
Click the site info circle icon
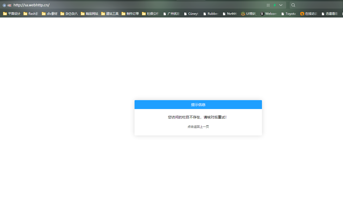point(4,5)
